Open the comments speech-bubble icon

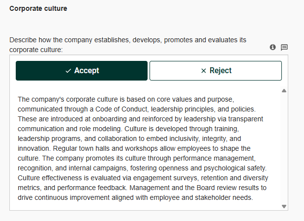(x=284, y=47)
